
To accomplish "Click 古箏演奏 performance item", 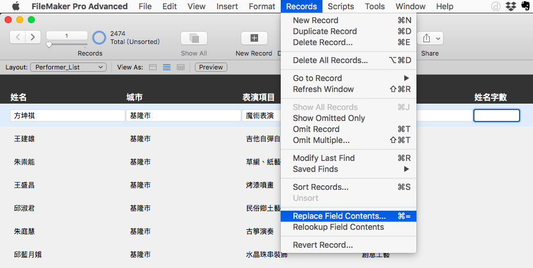I will (x=260, y=232).
